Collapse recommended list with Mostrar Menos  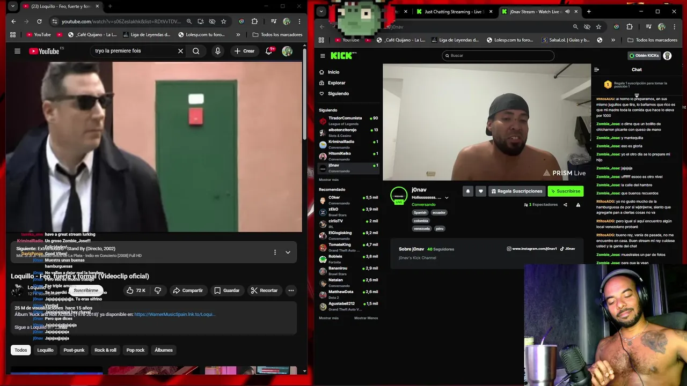coord(366,318)
